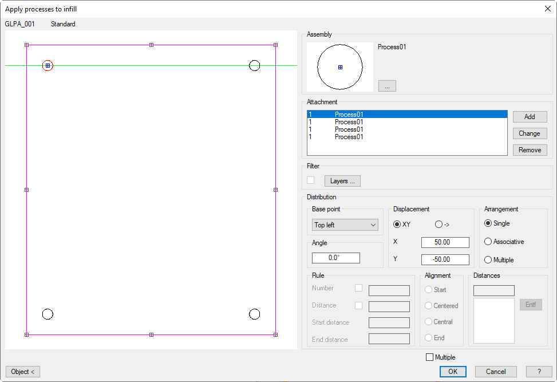Select the last Process01 attachment entry
The height and width of the screenshot is (382, 557).
pyautogui.click(x=349, y=137)
